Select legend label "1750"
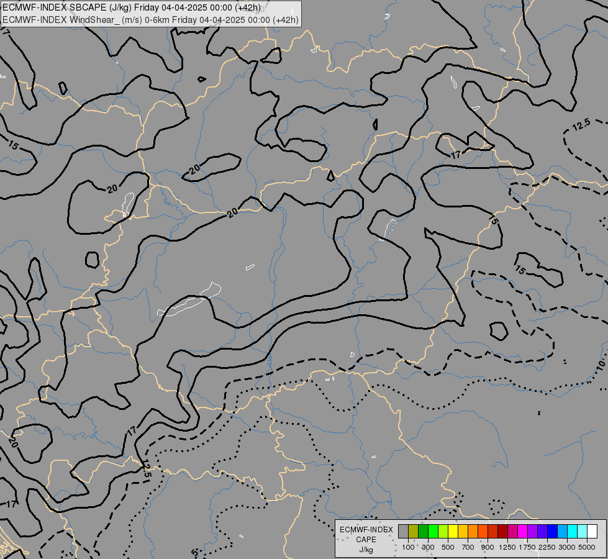 [527, 547]
